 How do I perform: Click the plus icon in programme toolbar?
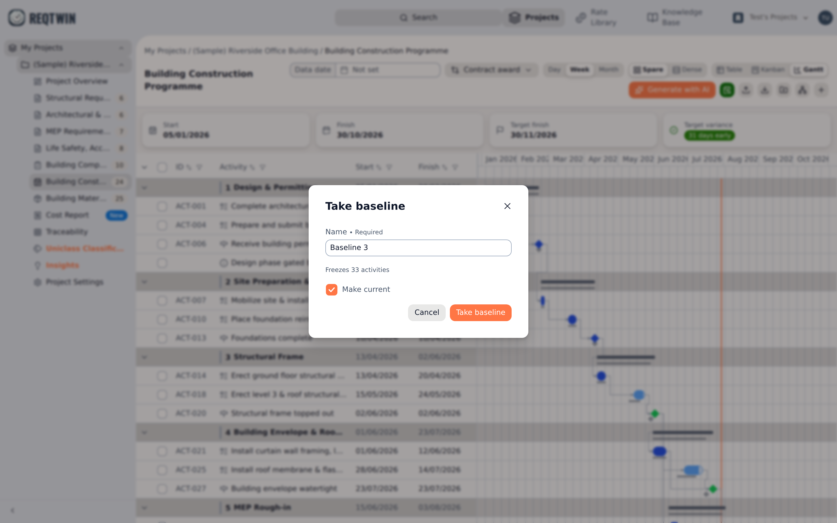pyautogui.click(x=821, y=90)
